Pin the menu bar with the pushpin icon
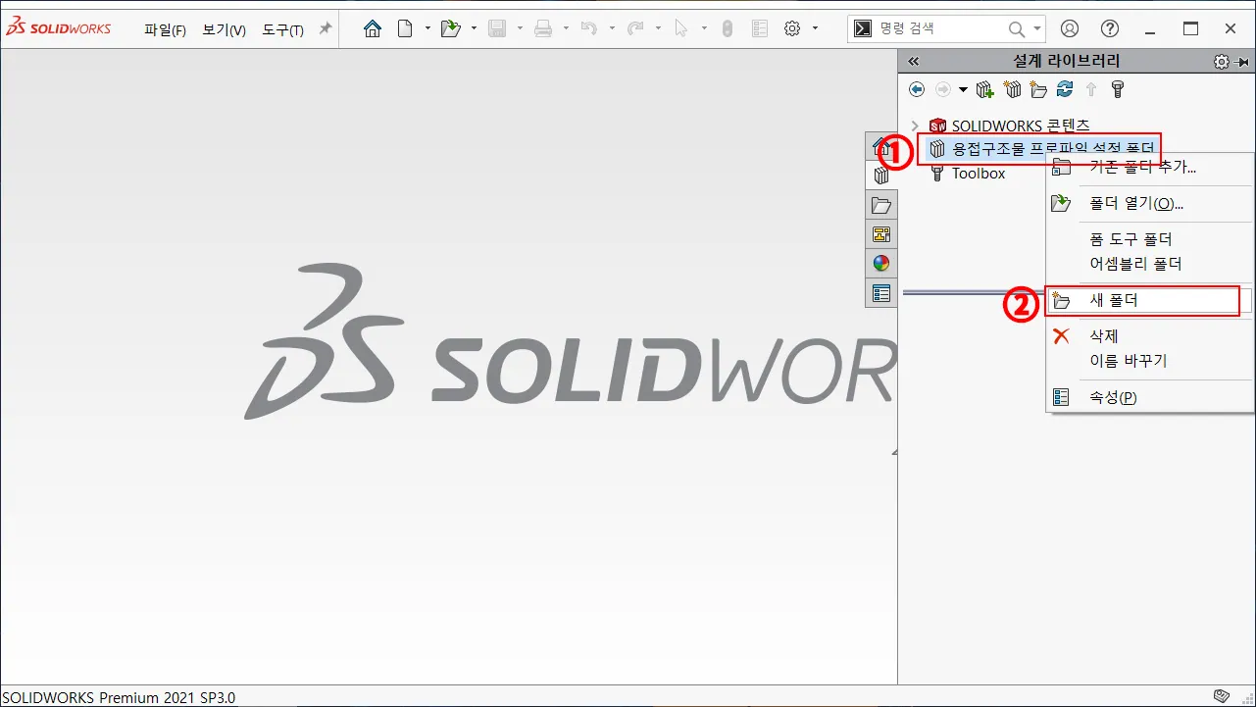Screen dimensions: 1256x707 [326, 29]
